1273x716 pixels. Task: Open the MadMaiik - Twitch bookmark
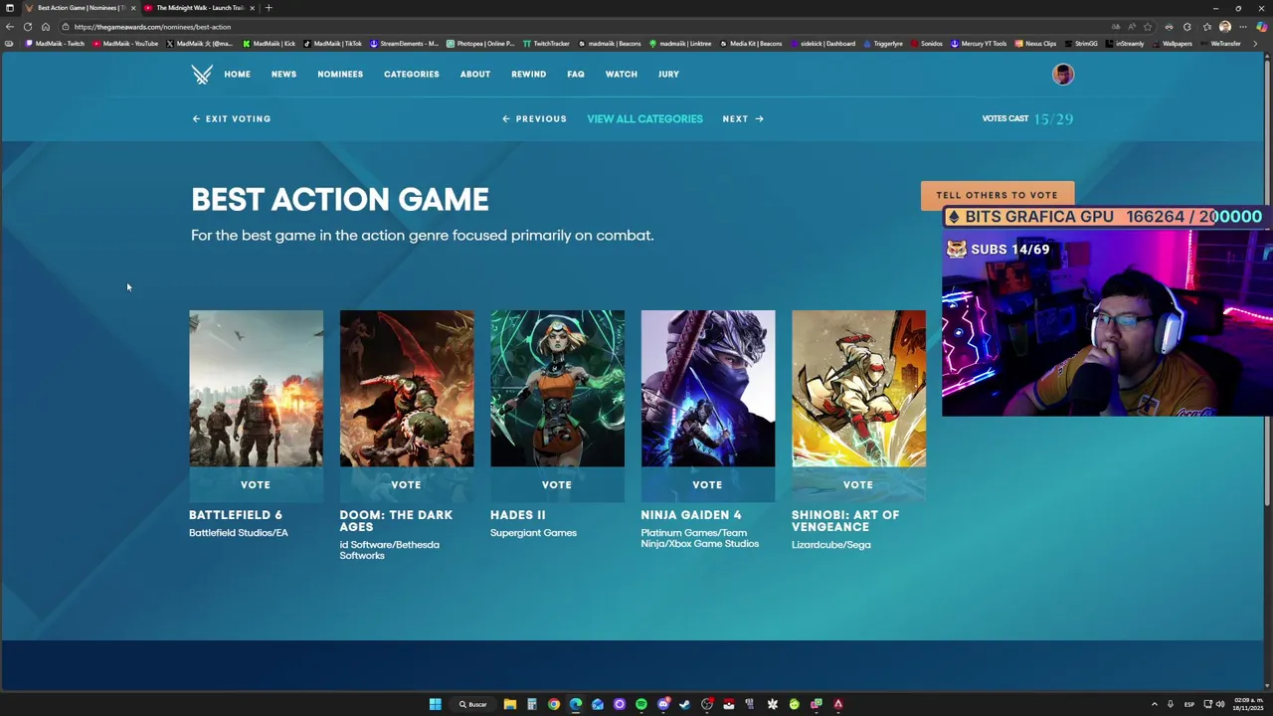point(55,44)
